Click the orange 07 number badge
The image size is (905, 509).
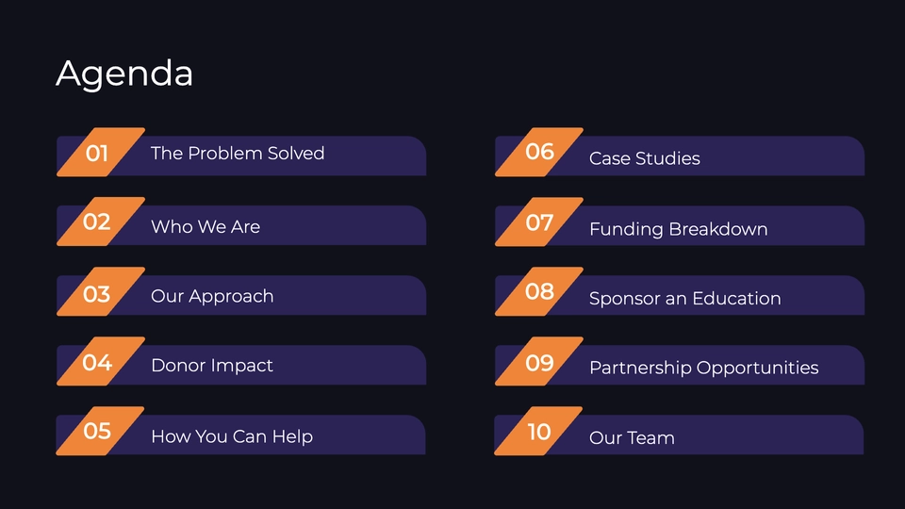[x=539, y=222]
